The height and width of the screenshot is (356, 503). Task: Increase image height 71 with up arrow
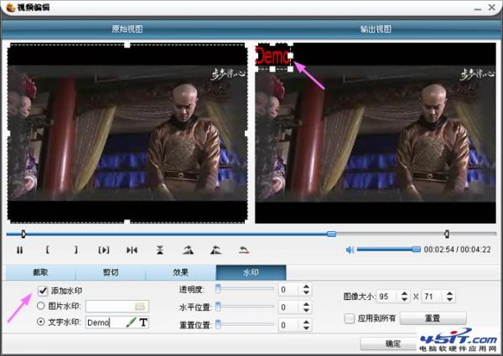click(x=449, y=293)
